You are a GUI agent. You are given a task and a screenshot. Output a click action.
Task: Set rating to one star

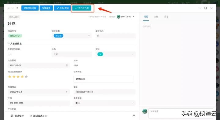click(10, 77)
